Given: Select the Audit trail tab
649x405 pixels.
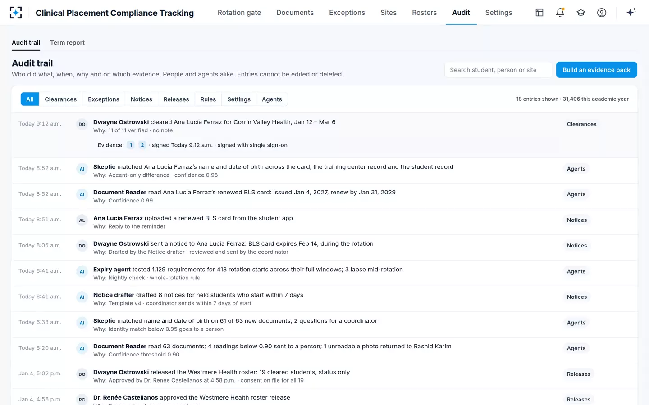Looking at the screenshot, I should pyautogui.click(x=26, y=43).
